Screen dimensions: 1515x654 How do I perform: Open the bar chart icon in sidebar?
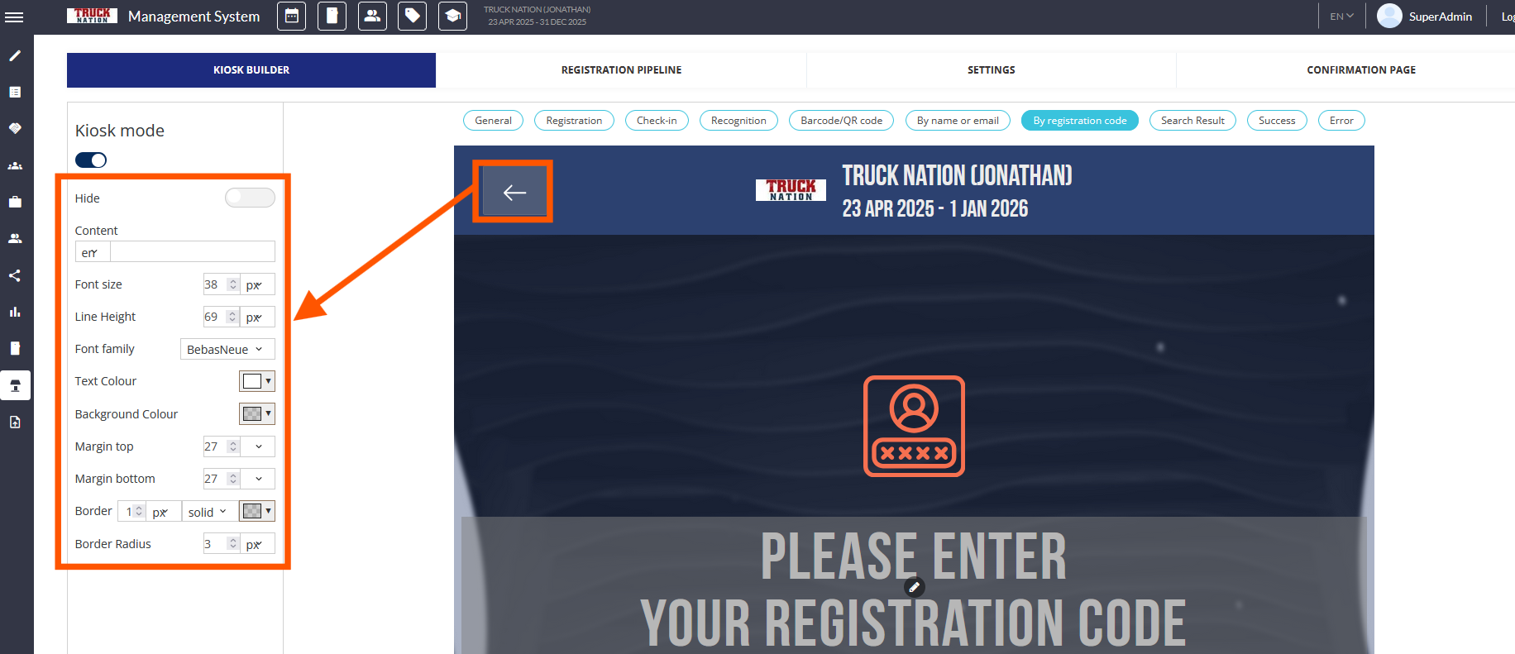click(x=15, y=312)
